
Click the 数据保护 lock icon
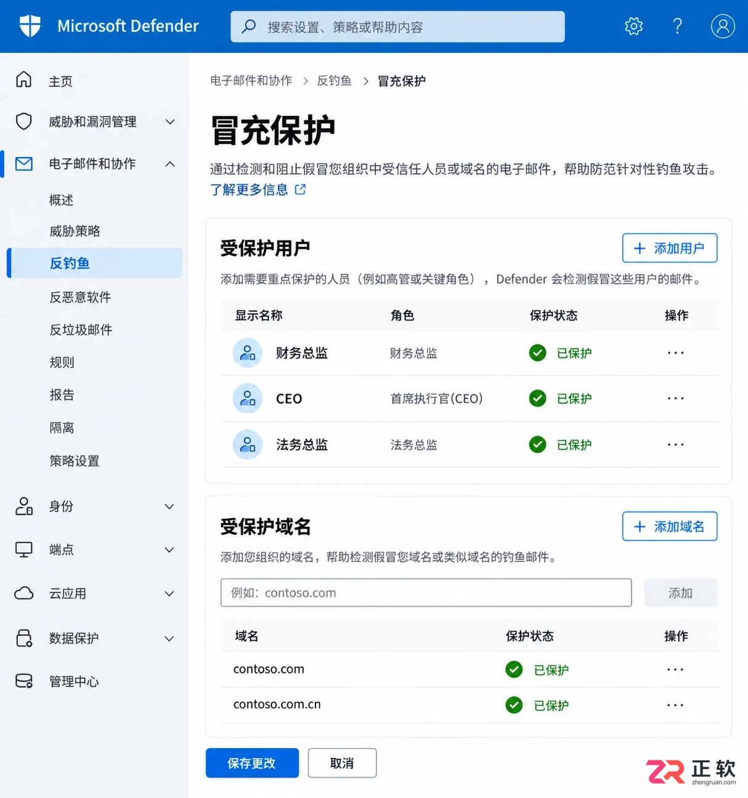[24, 638]
